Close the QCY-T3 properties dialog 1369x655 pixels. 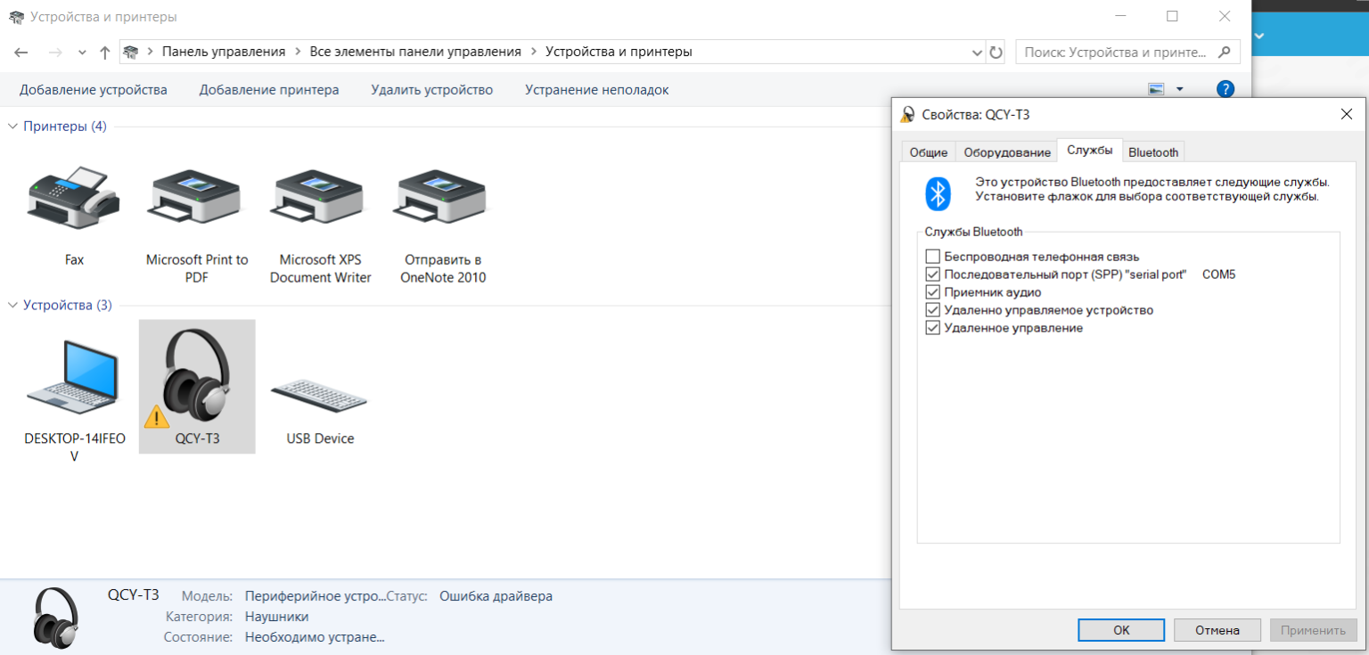1347,114
